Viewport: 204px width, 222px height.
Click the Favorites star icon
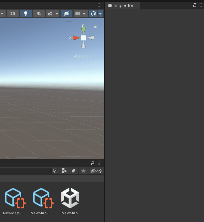[x=83, y=171]
